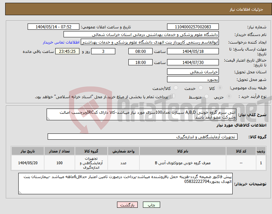Click the resize handle of buyer notes textarea
The width and height of the screenshot is (272, 214).
pos(20,193)
